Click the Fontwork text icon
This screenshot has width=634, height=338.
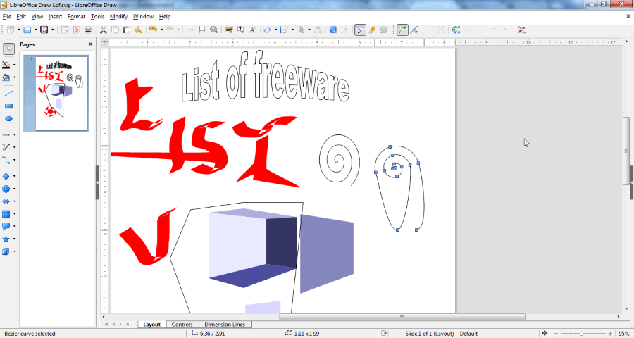coord(252,30)
